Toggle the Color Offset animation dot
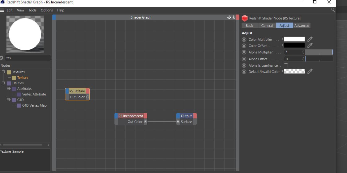This screenshot has width=347, height=173. click(x=244, y=46)
